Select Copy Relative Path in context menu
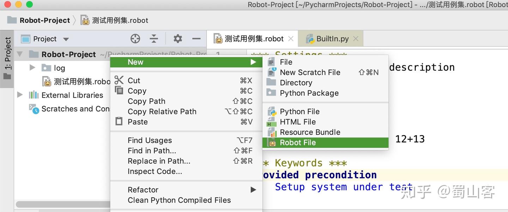 (162, 111)
